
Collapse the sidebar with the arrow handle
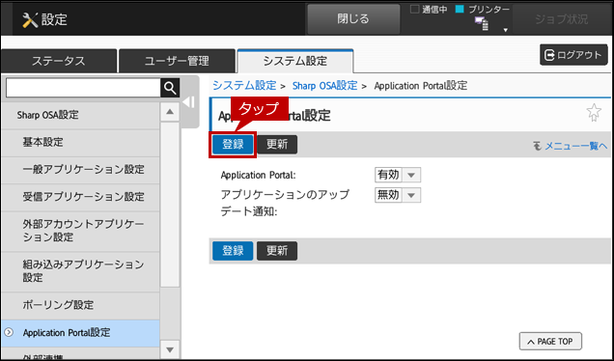click(x=189, y=102)
